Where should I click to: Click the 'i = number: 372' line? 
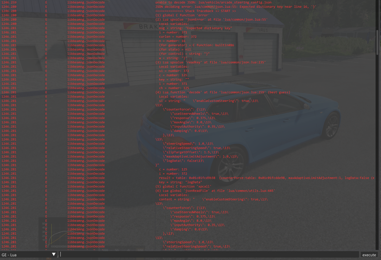pos(173,174)
